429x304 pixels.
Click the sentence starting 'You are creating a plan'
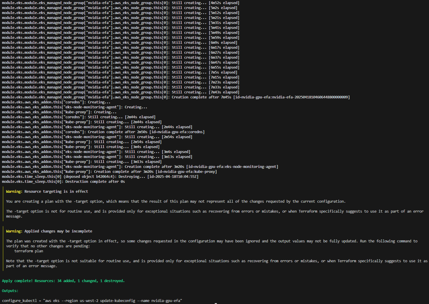point(176,201)
